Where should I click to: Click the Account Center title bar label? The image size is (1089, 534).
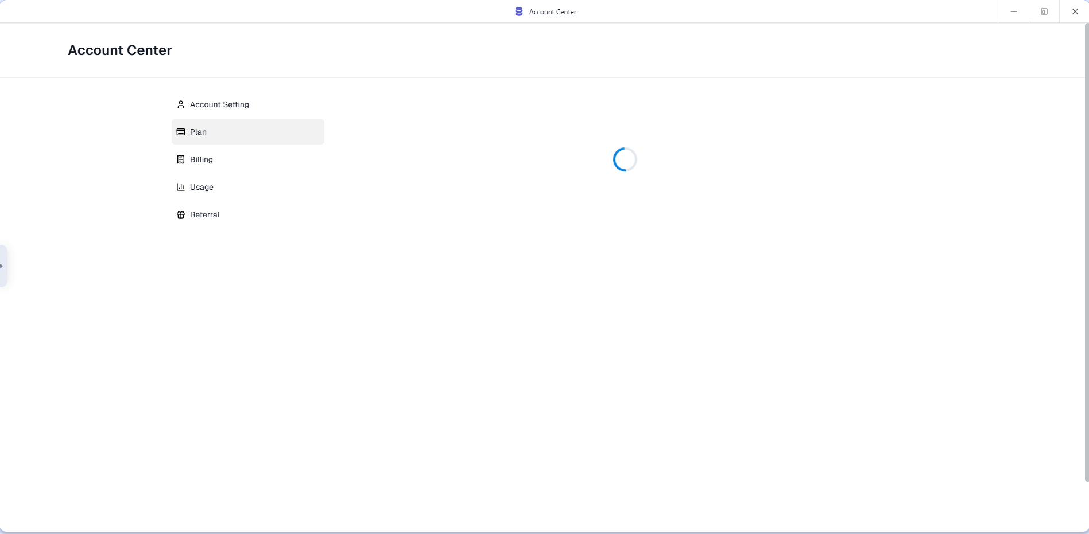click(552, 11)
